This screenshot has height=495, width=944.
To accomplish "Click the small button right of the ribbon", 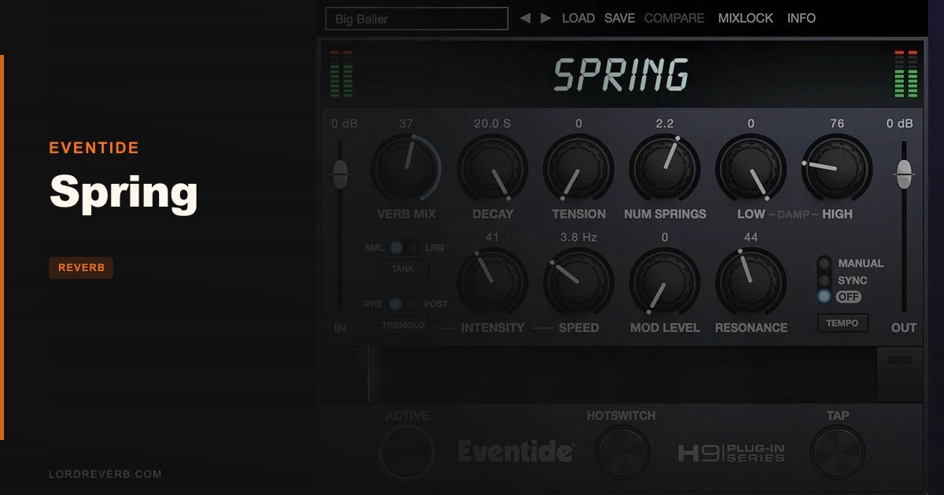I will [899, 360].
